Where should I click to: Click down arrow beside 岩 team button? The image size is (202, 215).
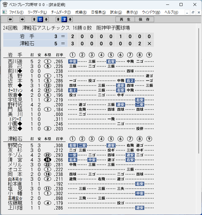pos(46,19)
